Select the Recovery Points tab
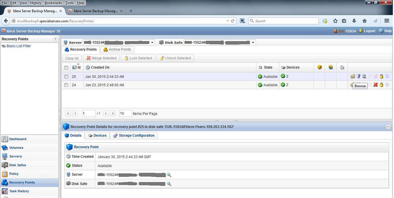 [x=81, y=50]
